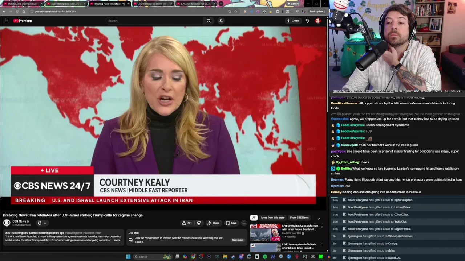Open File Explorer from the taskbar
Viewport: 465px width, 261px height.
click(x=225, y=257)
